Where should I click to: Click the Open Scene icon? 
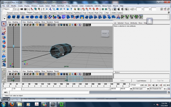pyautogui.click(x=22, y=9)
